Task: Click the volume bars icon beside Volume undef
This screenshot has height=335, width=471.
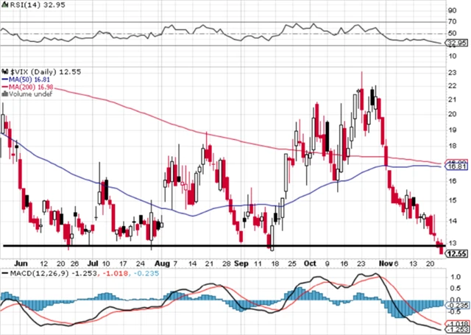Action: coord(5,94)
